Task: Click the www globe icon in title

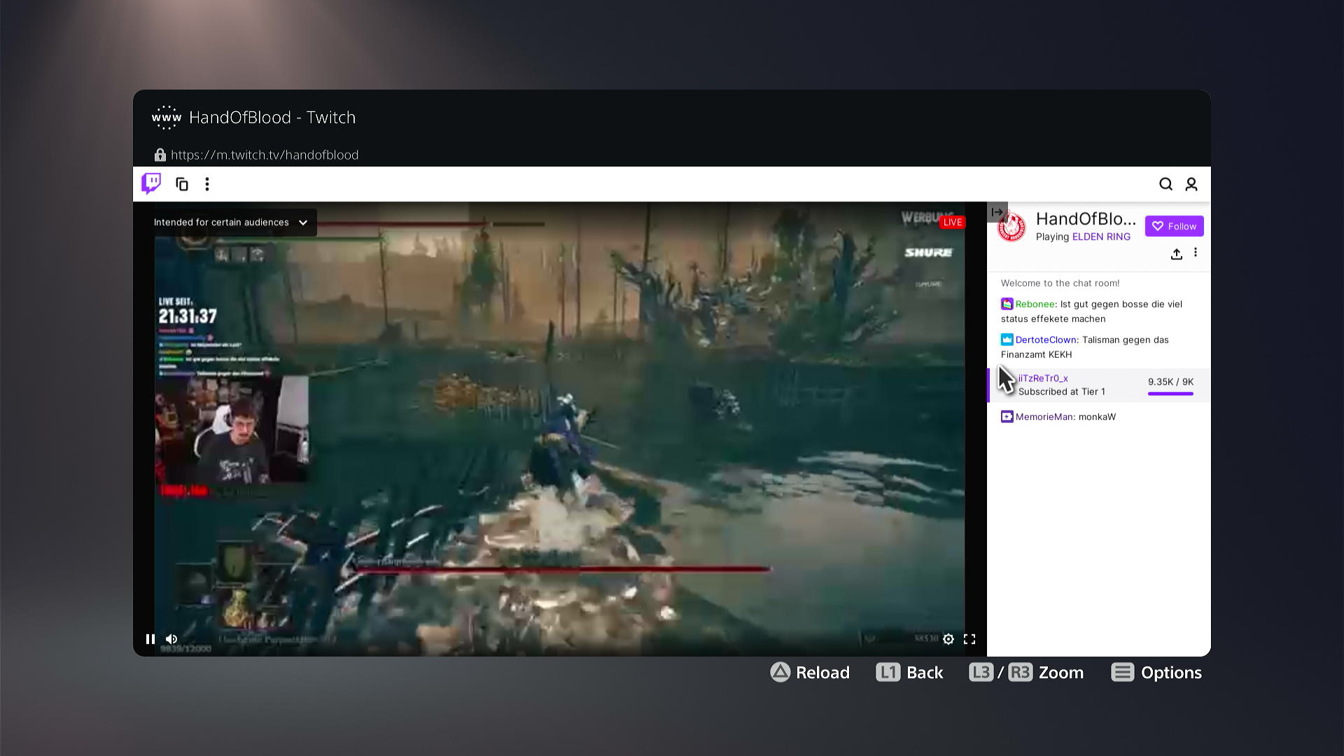Action: tap(167, 118)
